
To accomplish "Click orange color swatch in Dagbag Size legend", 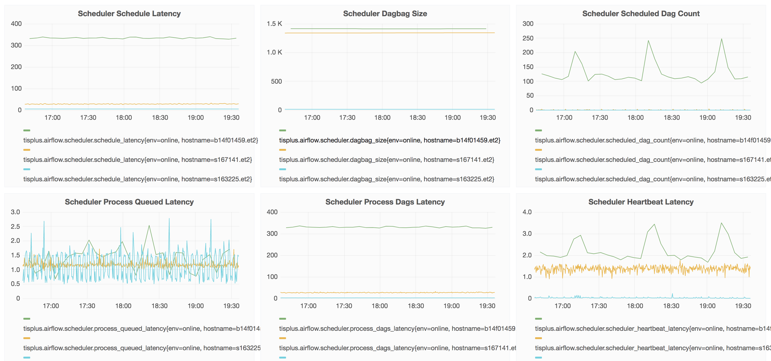I will coord(283,150).
